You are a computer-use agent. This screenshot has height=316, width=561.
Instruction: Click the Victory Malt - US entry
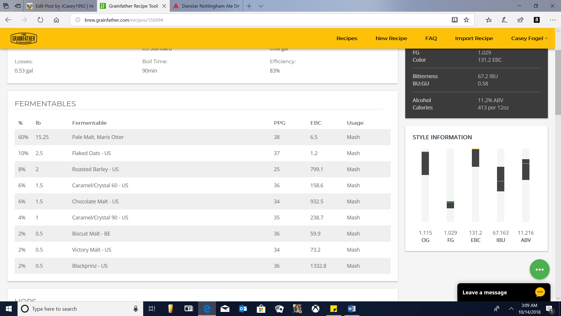pos(92,250)
